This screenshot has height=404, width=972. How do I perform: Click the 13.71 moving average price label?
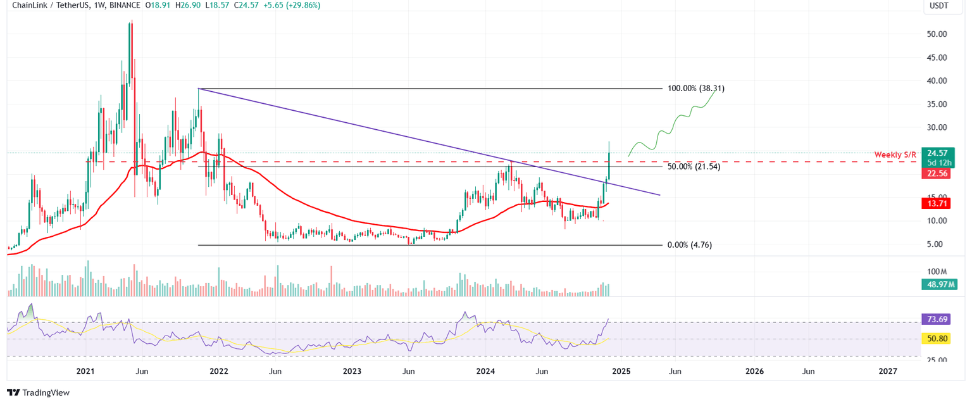tap(937, 203)
